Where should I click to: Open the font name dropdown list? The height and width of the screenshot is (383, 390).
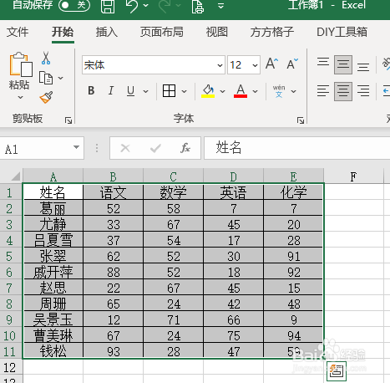click(x=220, y=65)
